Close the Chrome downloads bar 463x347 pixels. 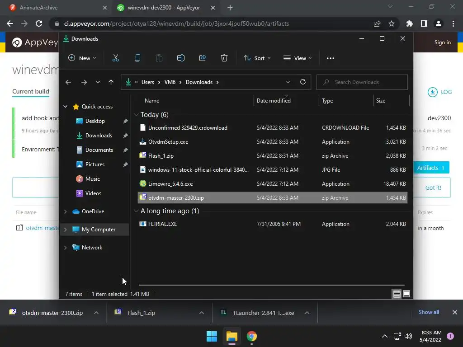(x=455, y=312)
